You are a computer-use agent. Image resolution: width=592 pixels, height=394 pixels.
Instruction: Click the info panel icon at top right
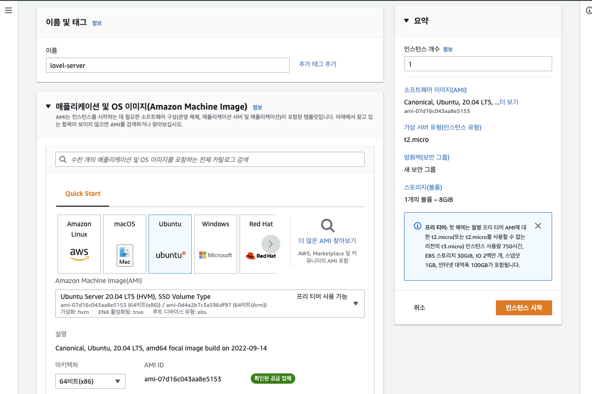pos(589,10)
